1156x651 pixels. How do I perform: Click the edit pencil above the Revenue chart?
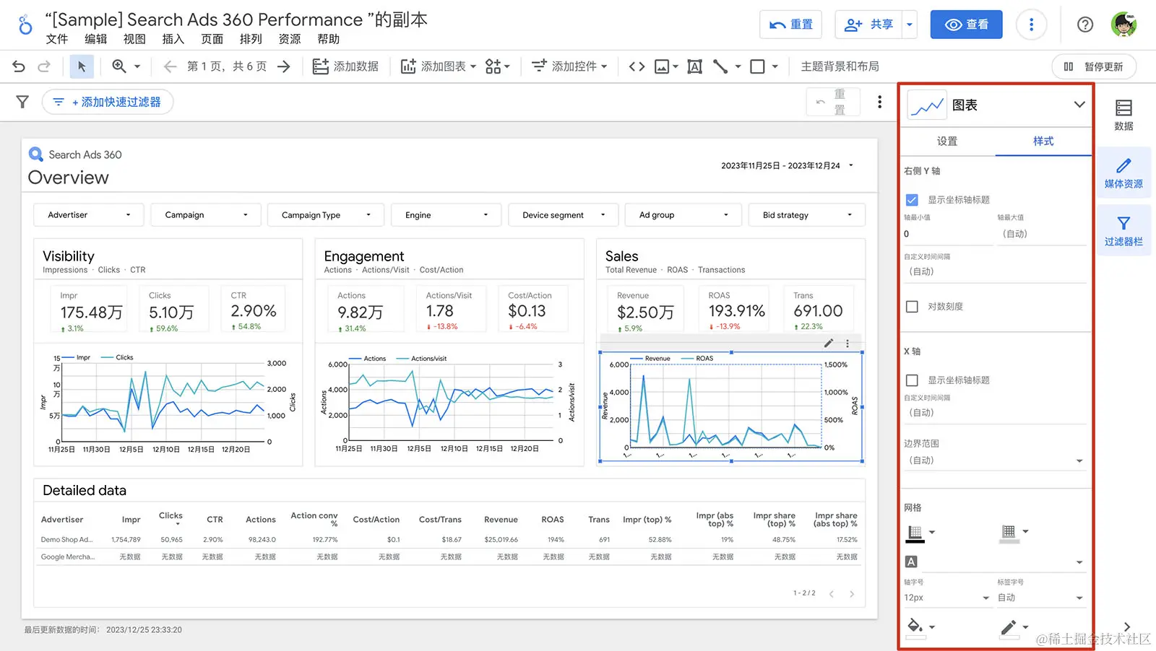pyautogui.click(x=829, y=344)
